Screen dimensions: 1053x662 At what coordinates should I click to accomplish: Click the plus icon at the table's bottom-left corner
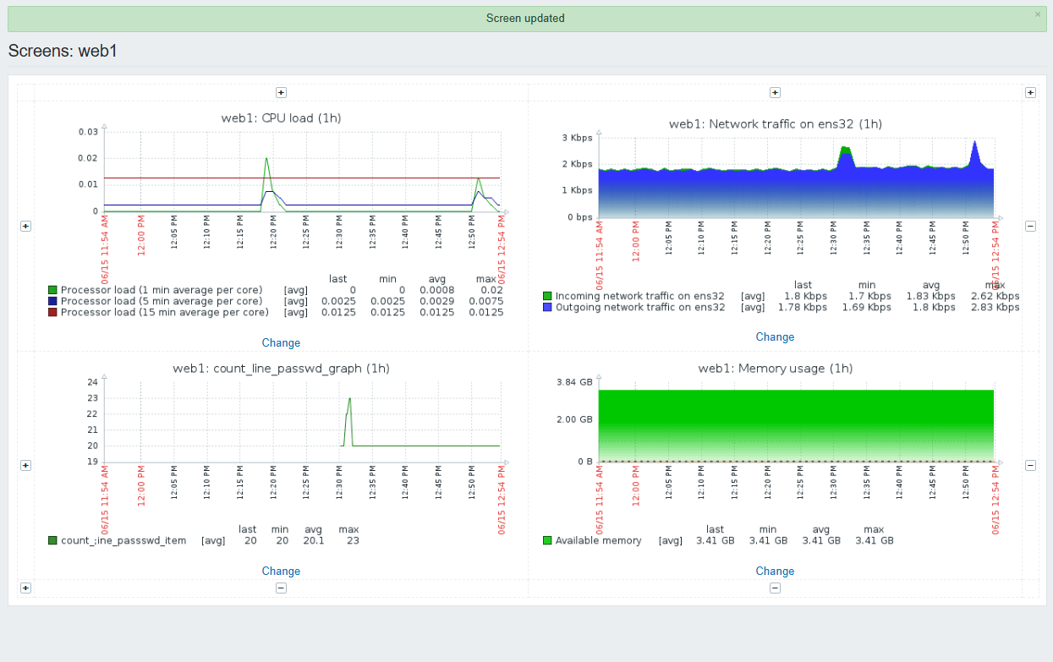tap(25, 588)
